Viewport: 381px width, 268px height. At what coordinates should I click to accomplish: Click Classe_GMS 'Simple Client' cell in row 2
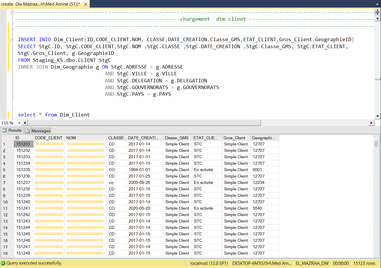click(177, 150)
